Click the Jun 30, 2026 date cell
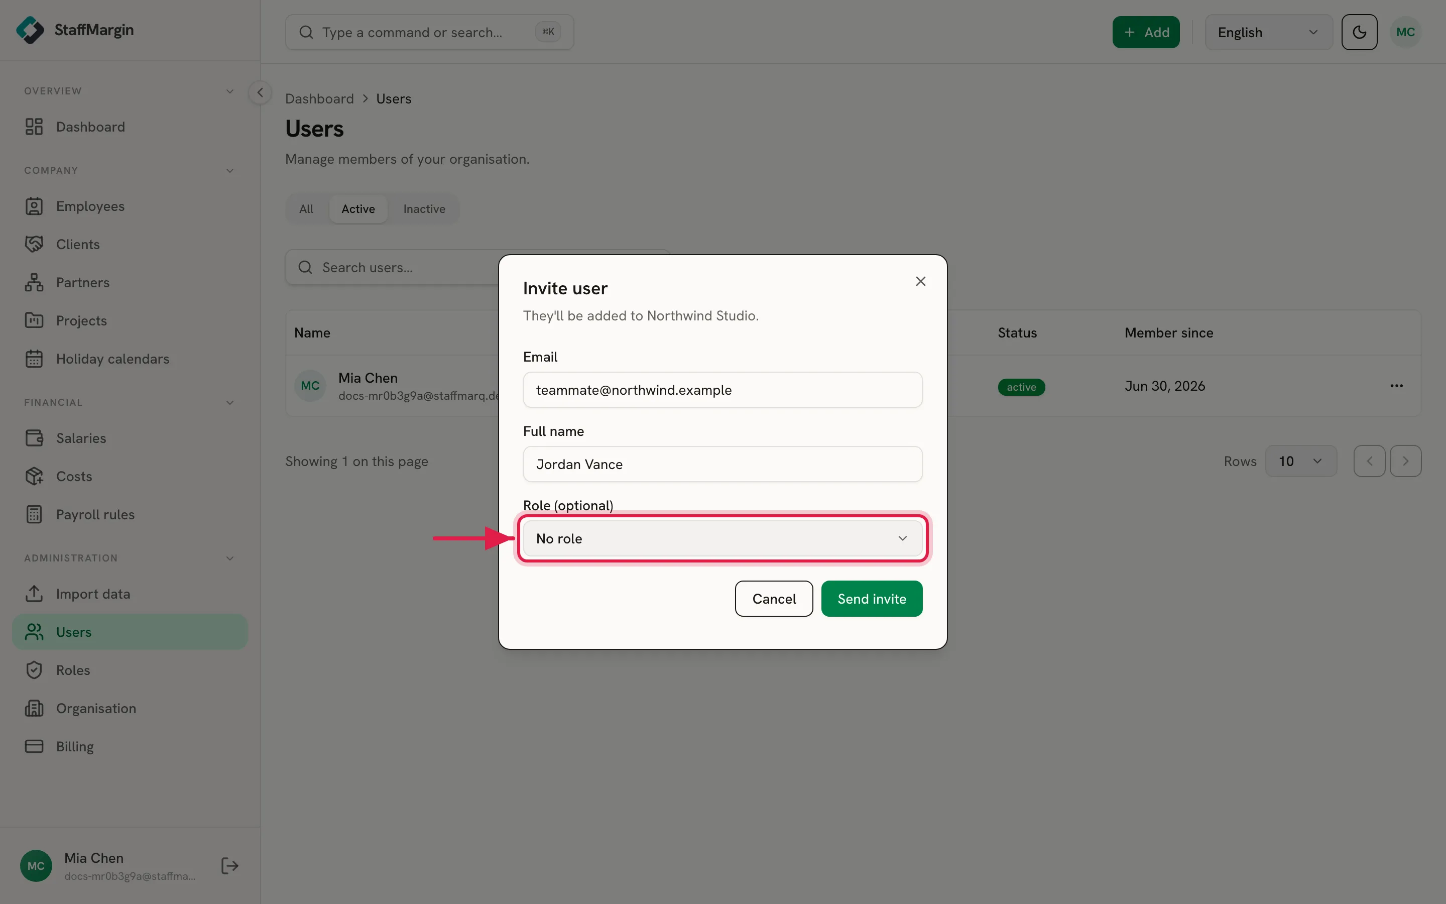The image size is (1446, 904). point(1164,386)
